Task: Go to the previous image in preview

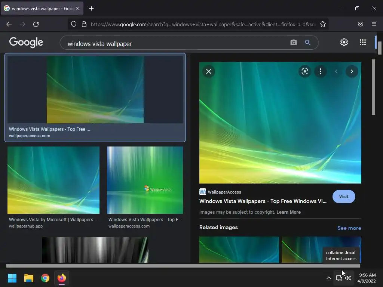Action: (336, 71)
